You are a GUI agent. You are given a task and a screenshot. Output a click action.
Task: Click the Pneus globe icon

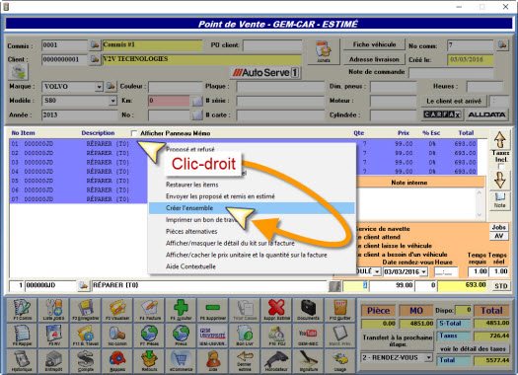click(x=181, y=336)
